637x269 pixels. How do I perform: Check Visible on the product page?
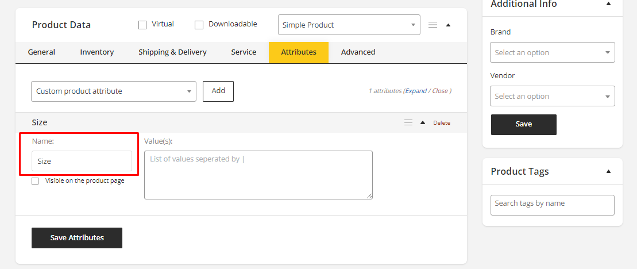36,181
